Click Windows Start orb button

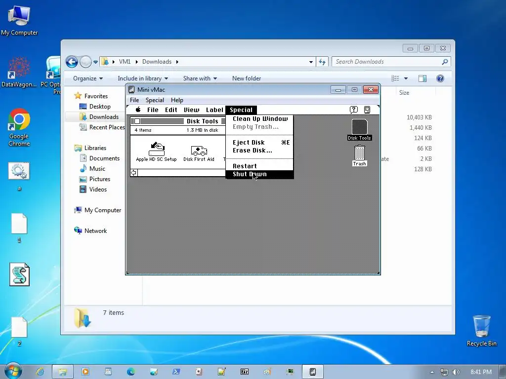coord(13,371)
